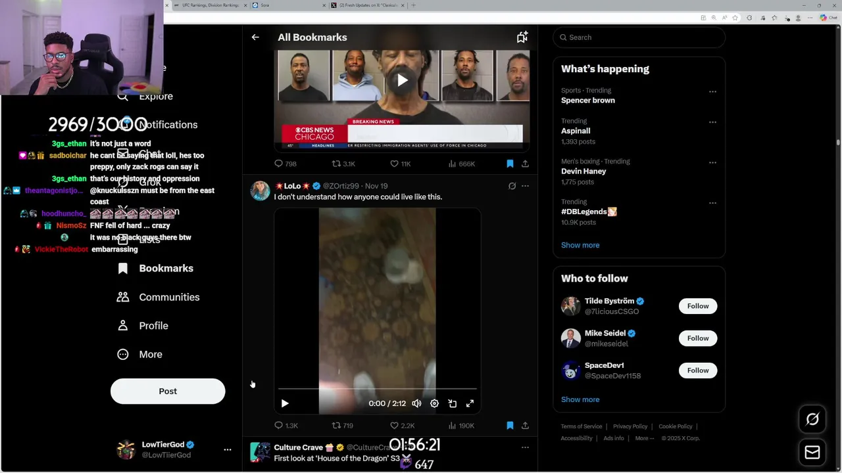The width and height of the screenshot is (842, 473).
Task: Open the Cookie Policy link
Action: 676,426
